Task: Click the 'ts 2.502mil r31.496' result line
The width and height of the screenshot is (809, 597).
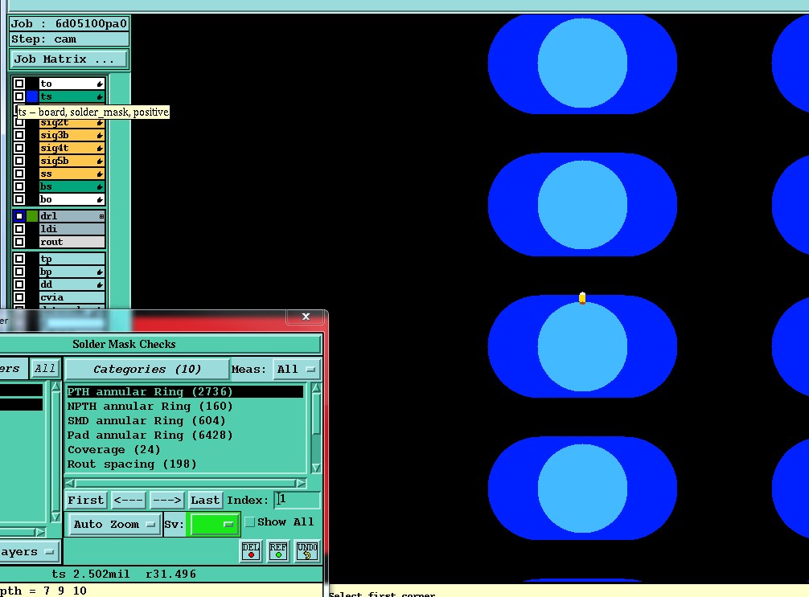Action: (x=124, y=574)
